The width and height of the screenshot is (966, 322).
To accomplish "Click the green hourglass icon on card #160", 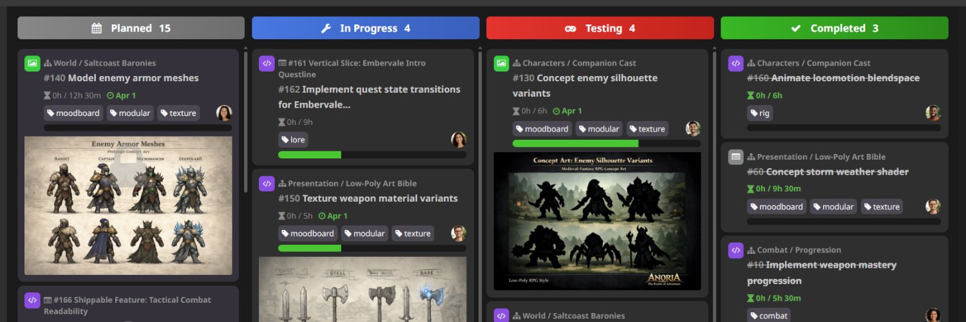I will tap(750, 95).
